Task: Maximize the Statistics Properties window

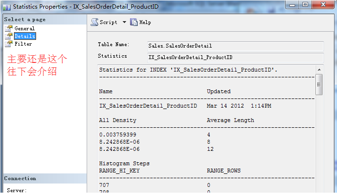Action: [x=306, y=5]
